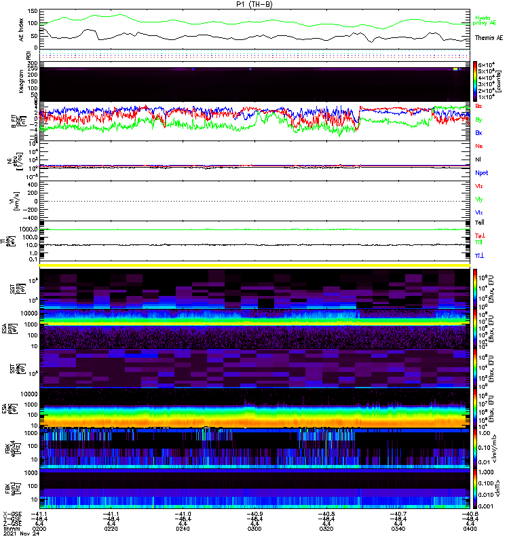Screen dimensions: 509x543
Task: Select the red Ne legend label
Action: (x=479, y=146)
